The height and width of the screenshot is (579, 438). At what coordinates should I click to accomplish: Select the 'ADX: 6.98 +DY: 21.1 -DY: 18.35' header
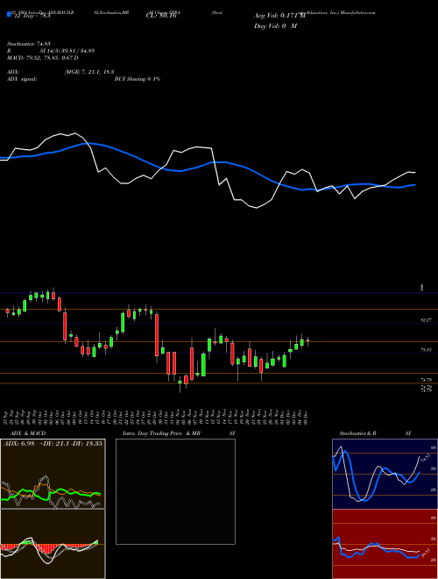click(53, 444)
